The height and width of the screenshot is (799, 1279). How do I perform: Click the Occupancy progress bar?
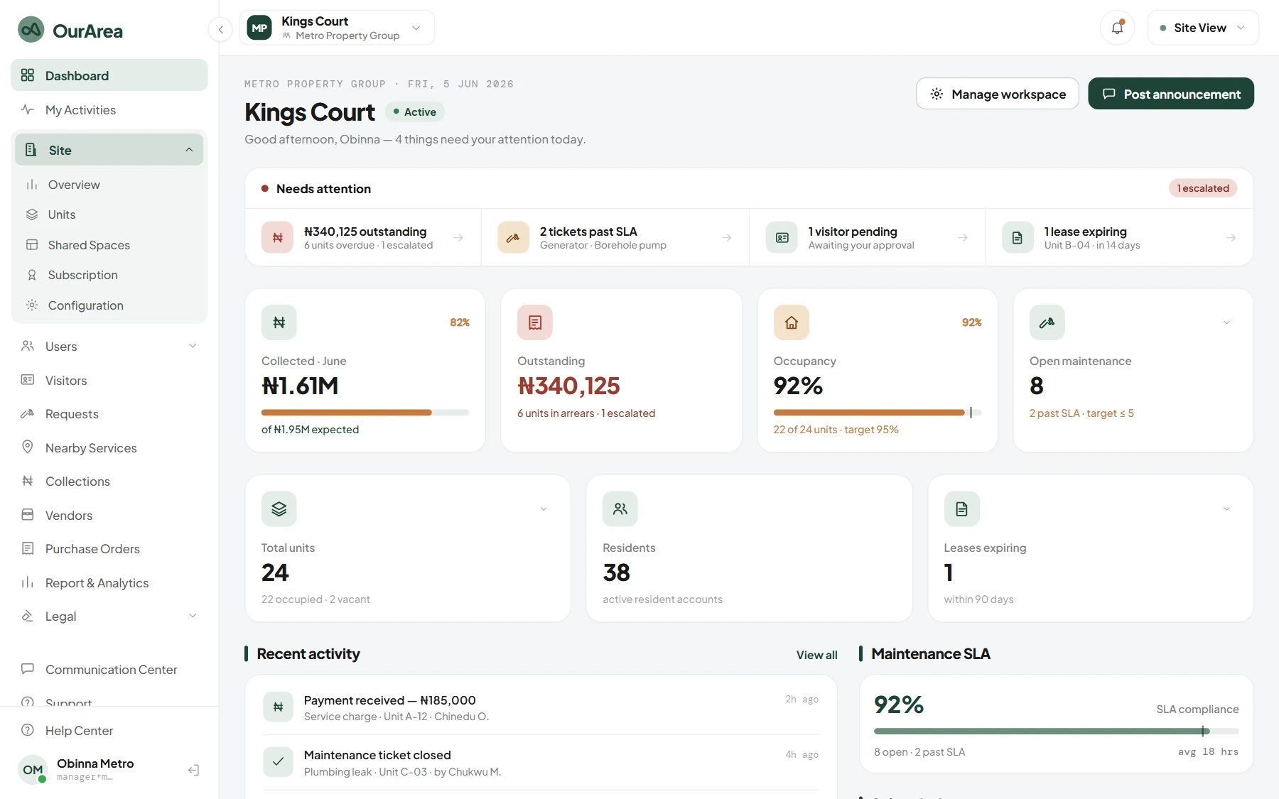click(877, 413)
